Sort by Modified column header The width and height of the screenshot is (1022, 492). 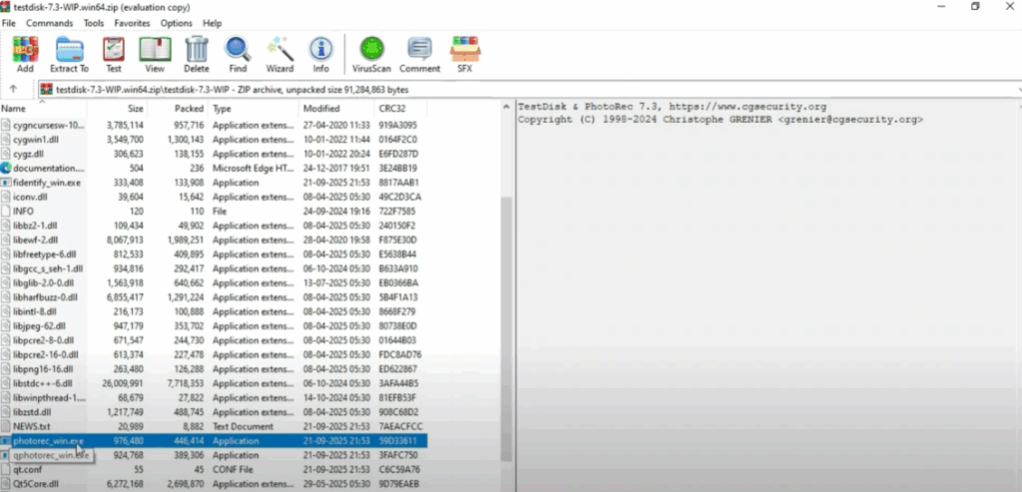(321, 108)
